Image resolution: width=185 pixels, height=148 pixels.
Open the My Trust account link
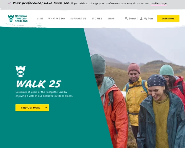148,18
